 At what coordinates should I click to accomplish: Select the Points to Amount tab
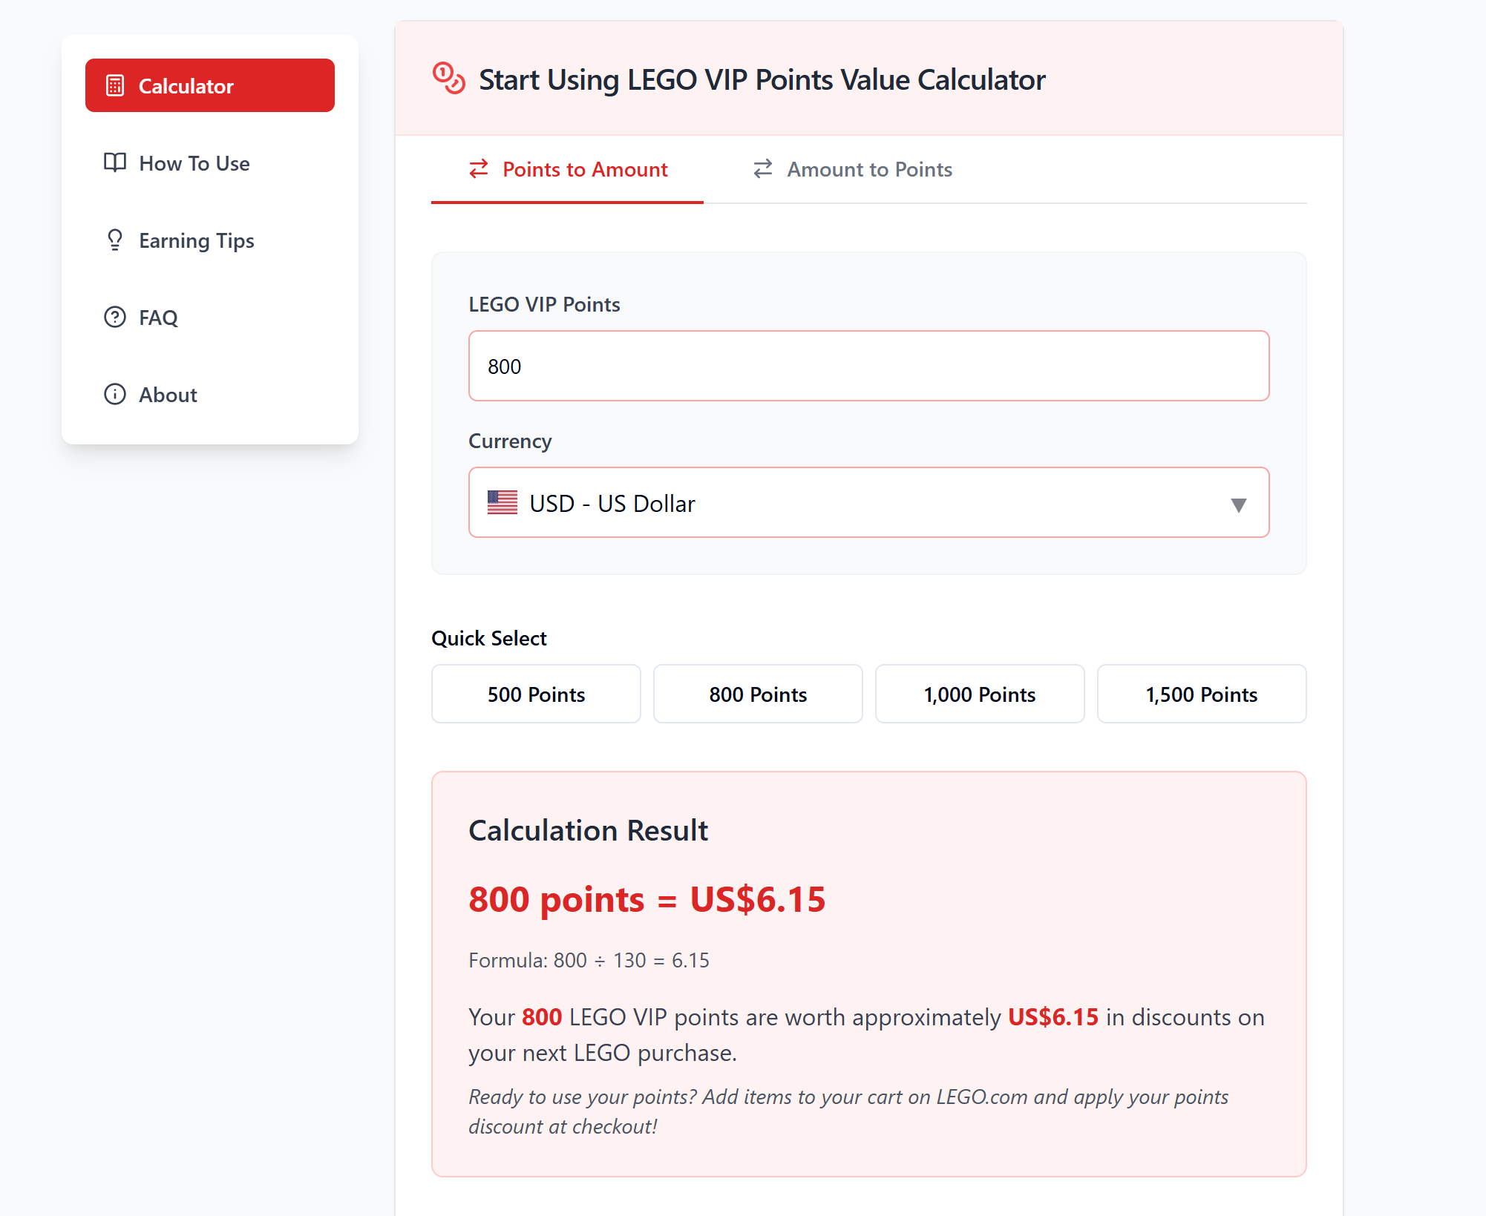point(568,169)
